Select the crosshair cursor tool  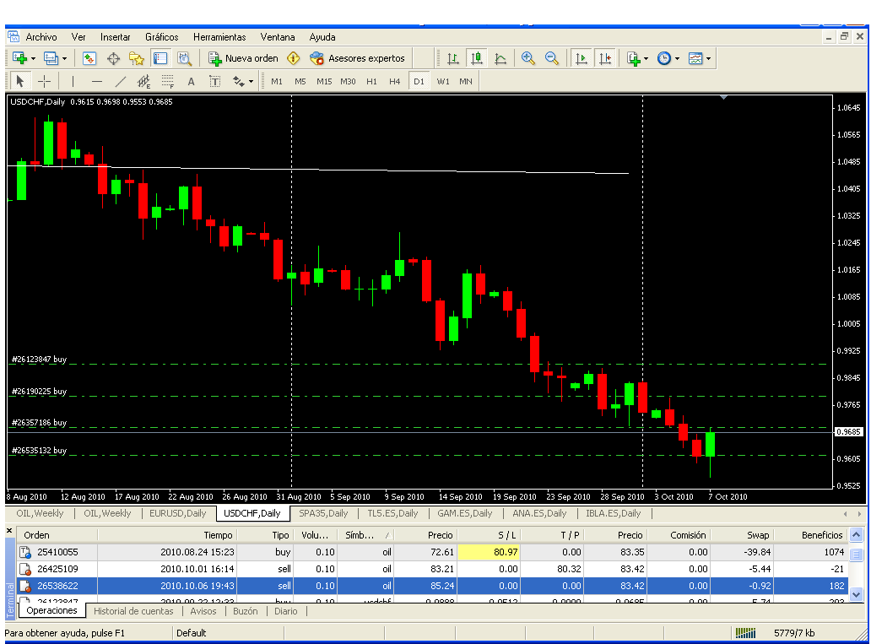click(x=44, y=82)
